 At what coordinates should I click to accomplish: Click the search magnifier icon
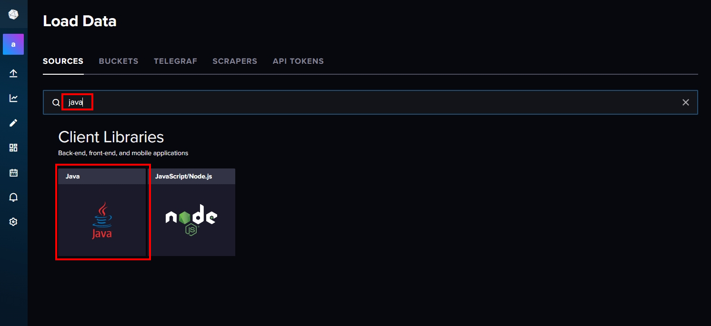[x=56, y=102]
